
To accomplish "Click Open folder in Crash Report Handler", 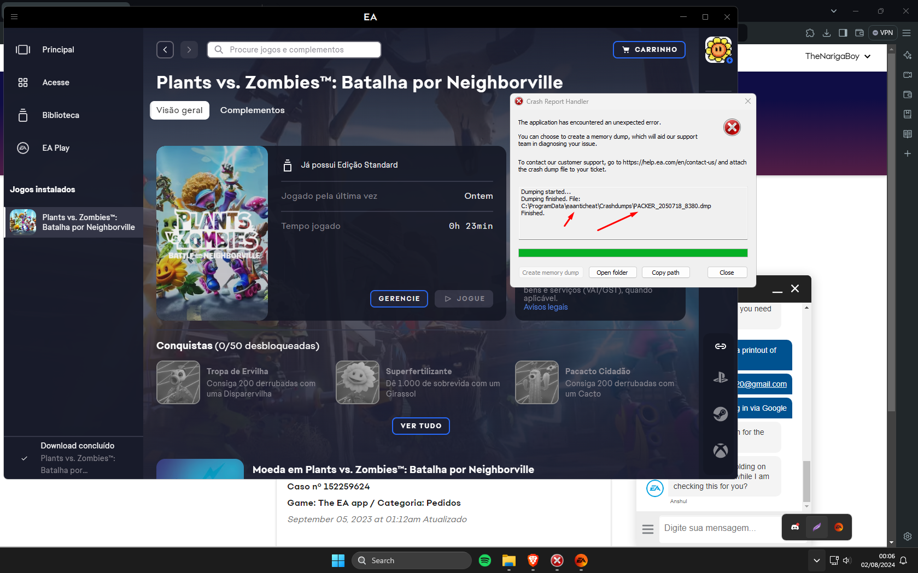I will pos(612,273).
